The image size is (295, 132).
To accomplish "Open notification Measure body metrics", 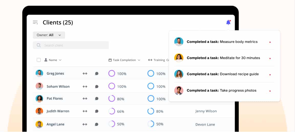I will [x=224, y=42].
